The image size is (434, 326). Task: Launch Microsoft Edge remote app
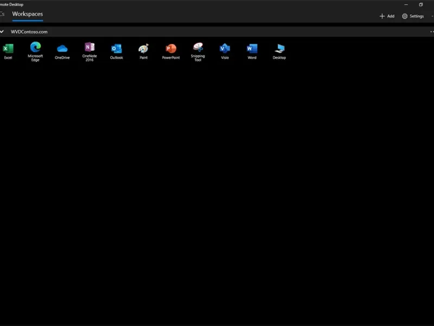[x=35, y=52]
